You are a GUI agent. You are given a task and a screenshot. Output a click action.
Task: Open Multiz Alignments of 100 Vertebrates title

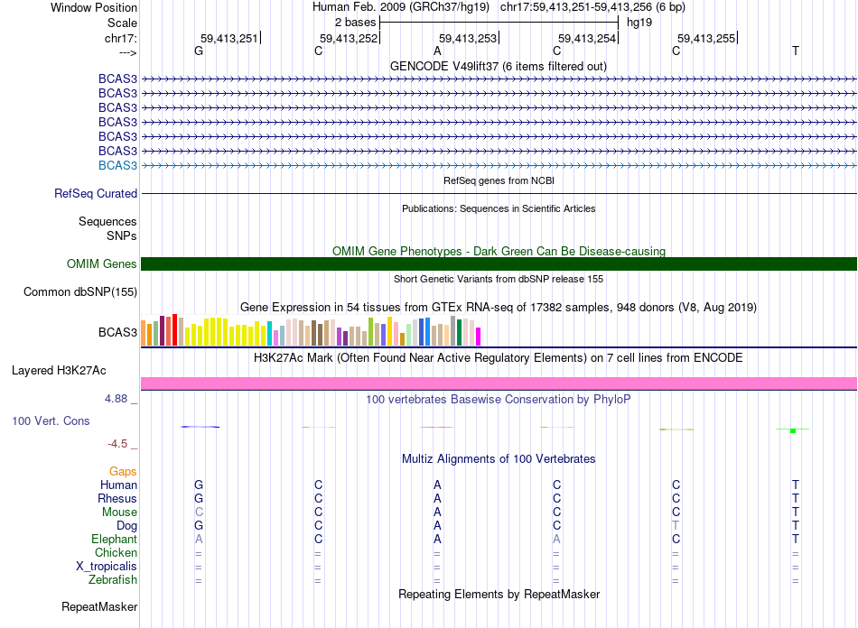(x=499, y=459)
